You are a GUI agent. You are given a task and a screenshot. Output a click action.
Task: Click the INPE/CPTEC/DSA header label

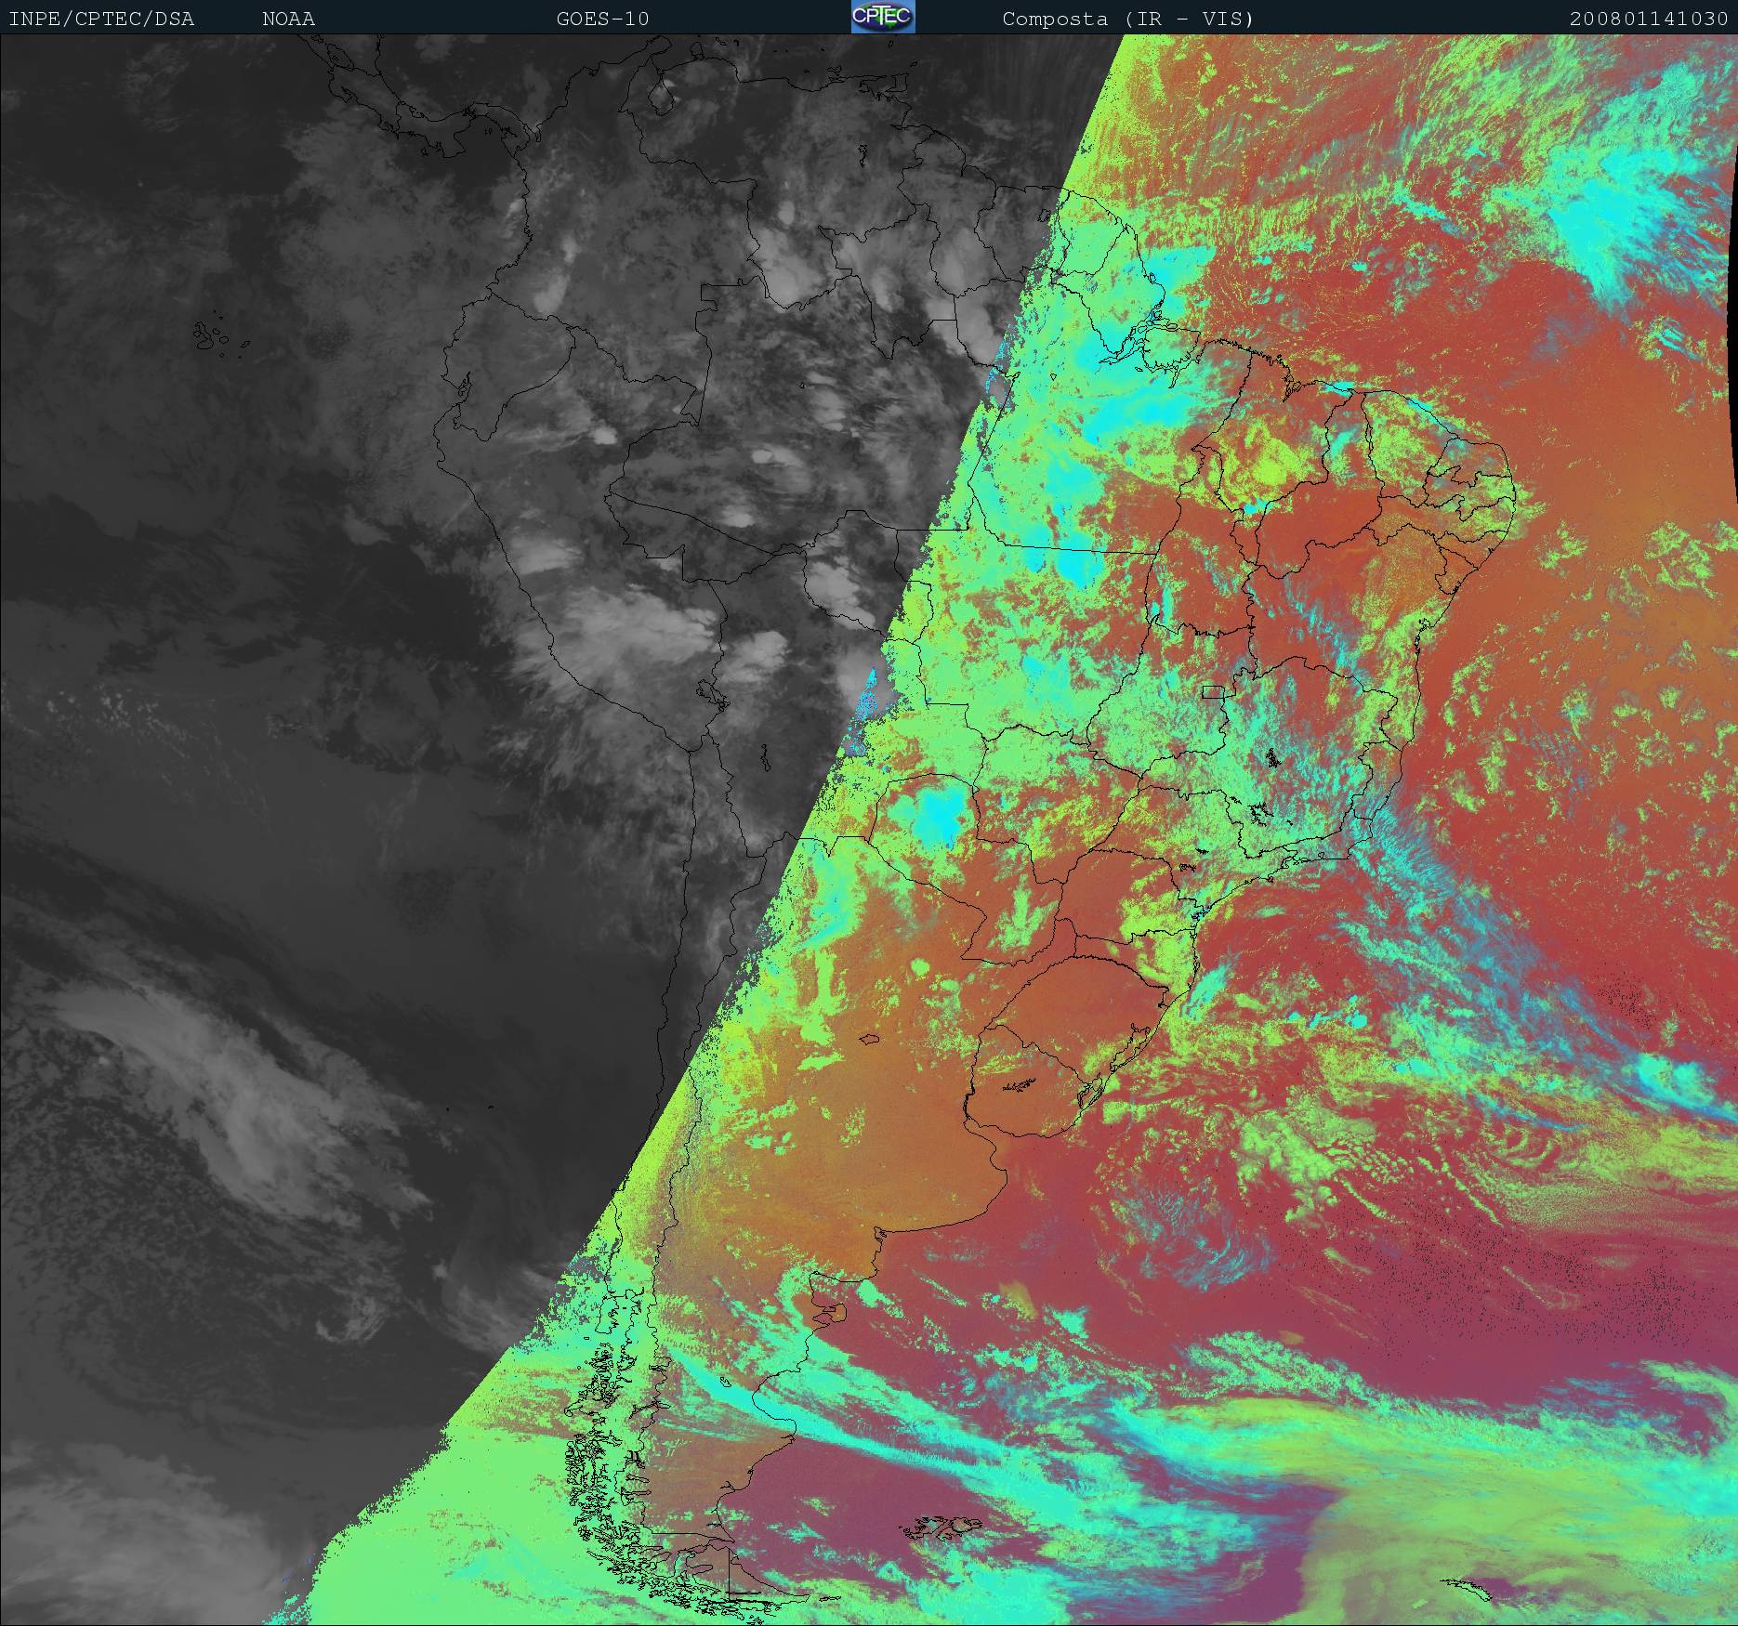tap(101, 19)
